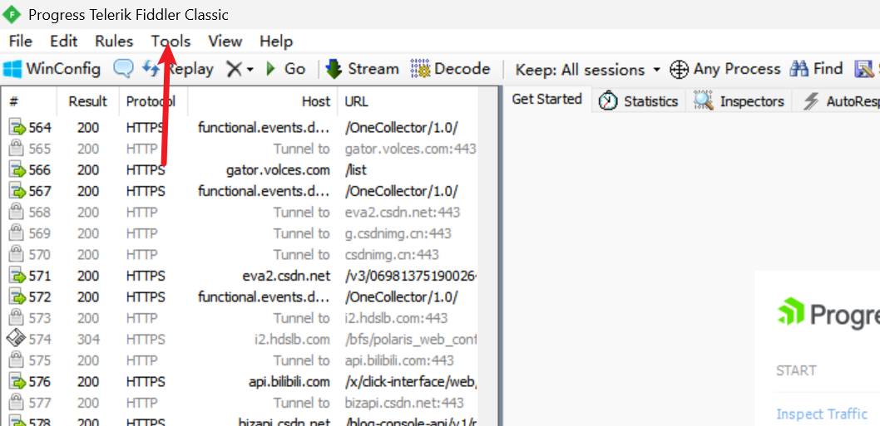Select session 566 gator.volces.com icon
Screen dimensions: 880x426
(x=18, y=170)
